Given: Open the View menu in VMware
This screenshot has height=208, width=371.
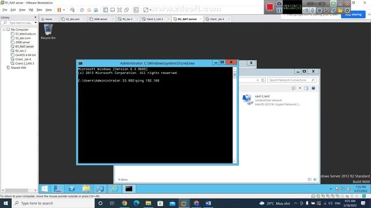Looking at the screenshot, I should (x=22, y=10).
